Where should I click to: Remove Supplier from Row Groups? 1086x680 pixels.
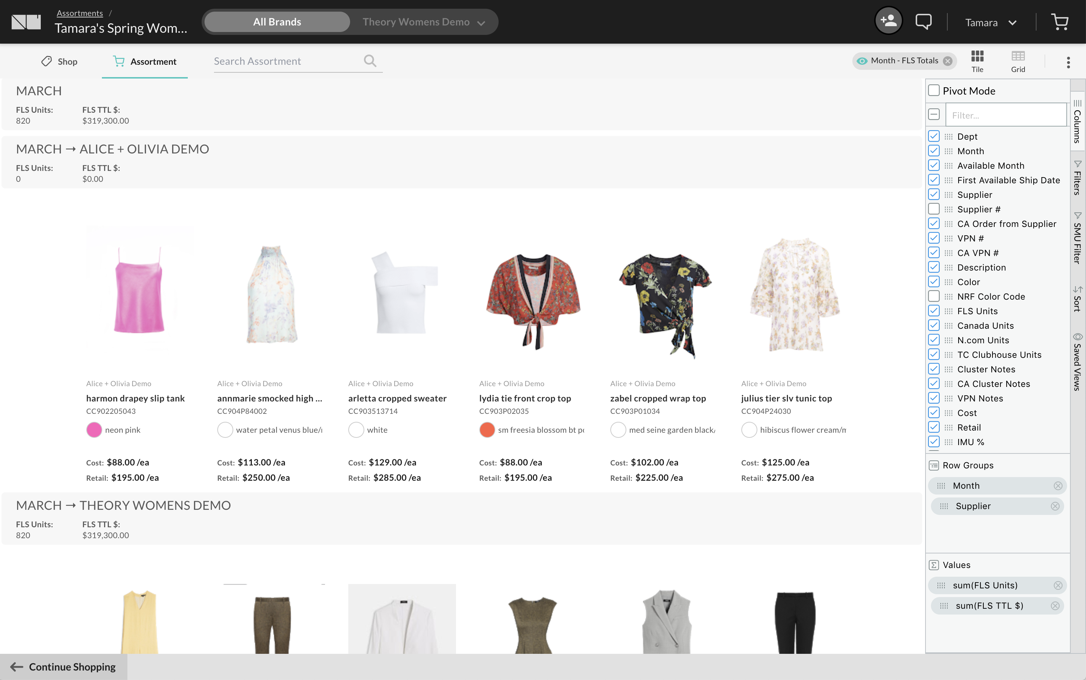coord(1055,506)
